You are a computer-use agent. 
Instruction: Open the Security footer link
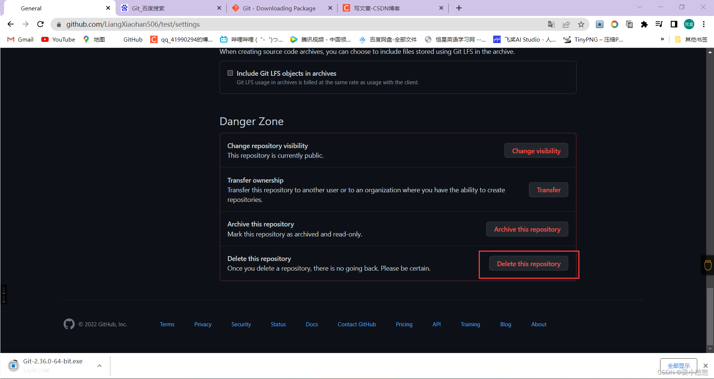click(x=241, y=324)
